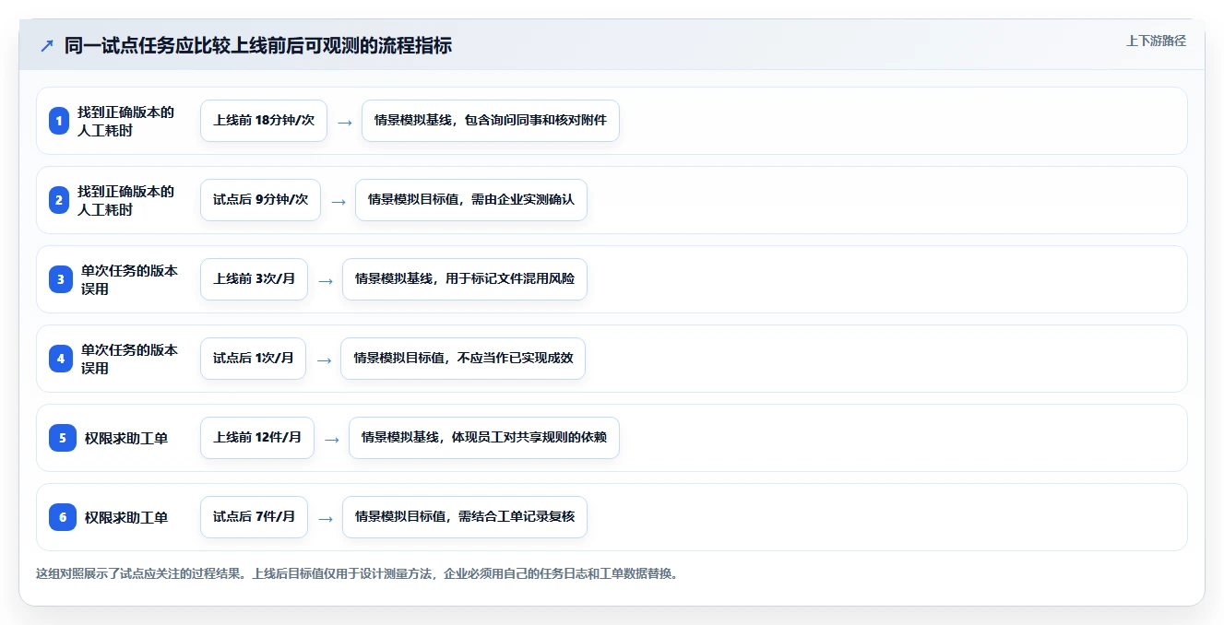The image size is (1224, 625).
Task: Click the 上线前 18分钟/次 box
Action: point(264,121)
